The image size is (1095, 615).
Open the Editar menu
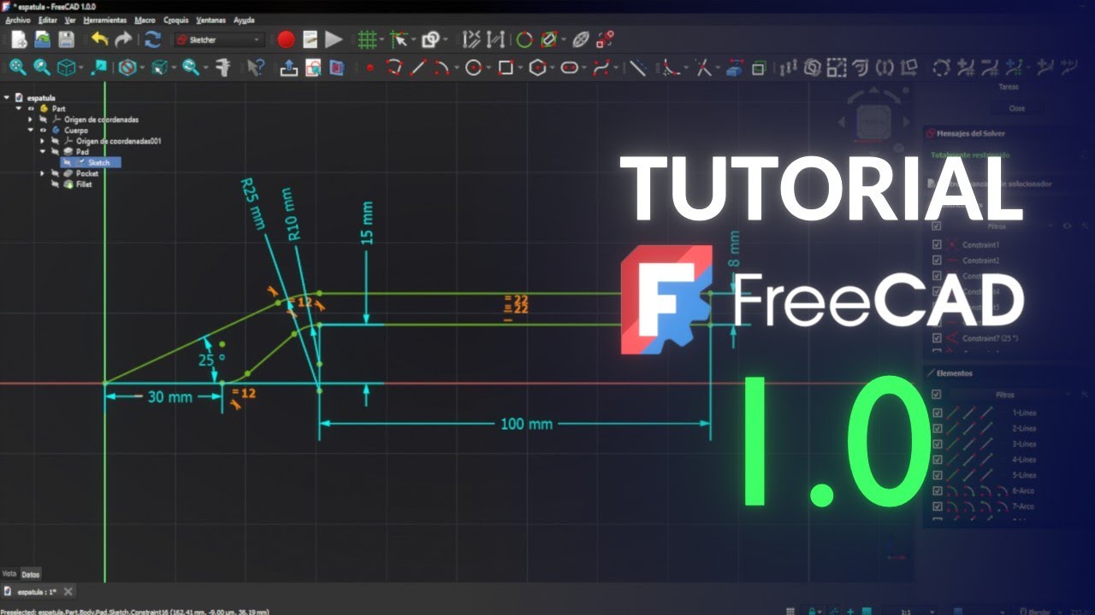pos(47,20)
